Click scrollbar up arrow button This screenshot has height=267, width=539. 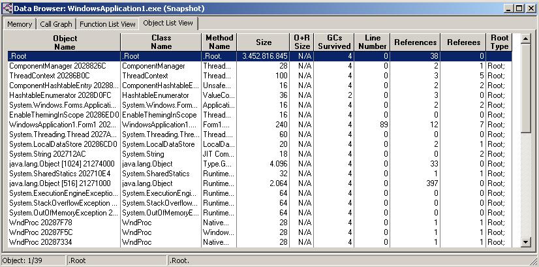click(526, 39)
